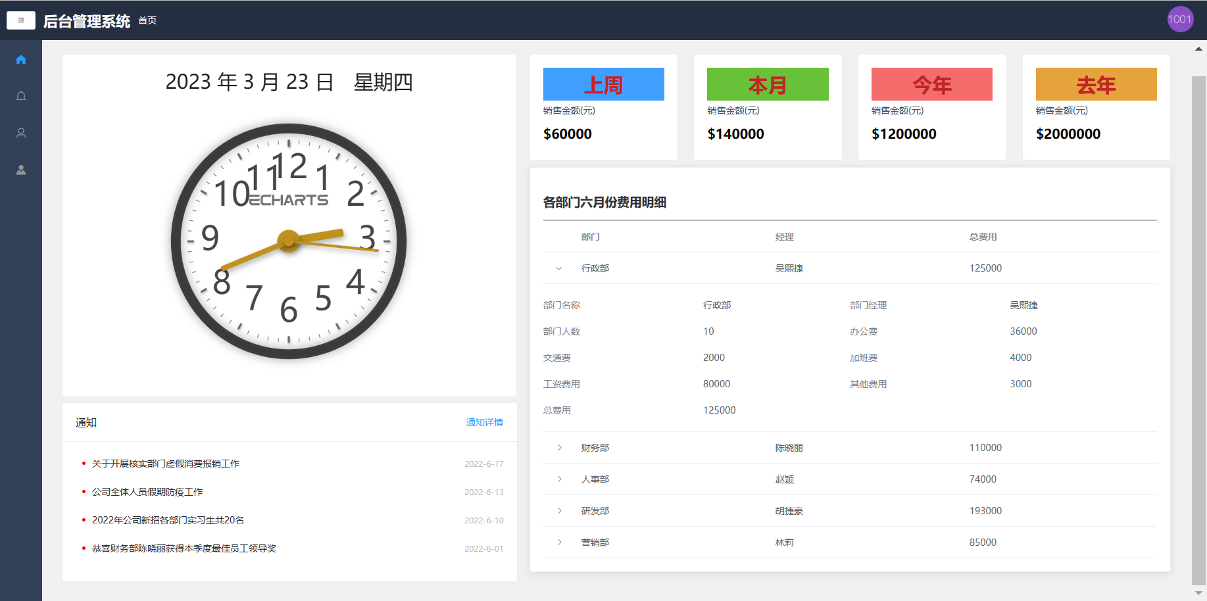Click the 加班费 value 4000

click(x=1021, y=358)
